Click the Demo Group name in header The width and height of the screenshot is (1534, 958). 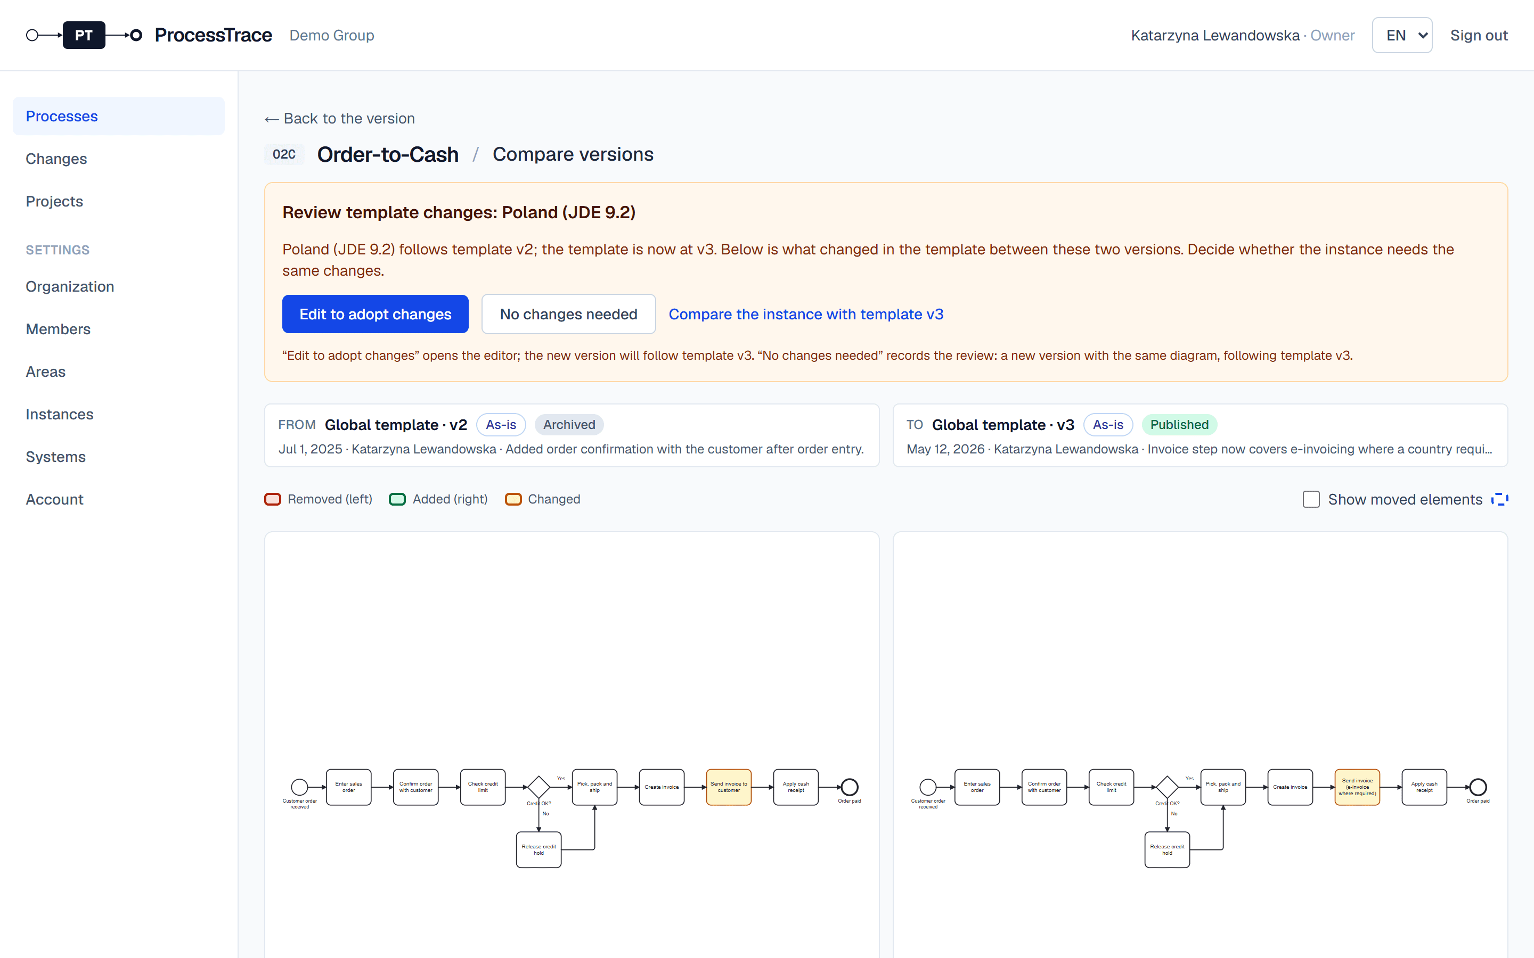(x=331, y=35)
